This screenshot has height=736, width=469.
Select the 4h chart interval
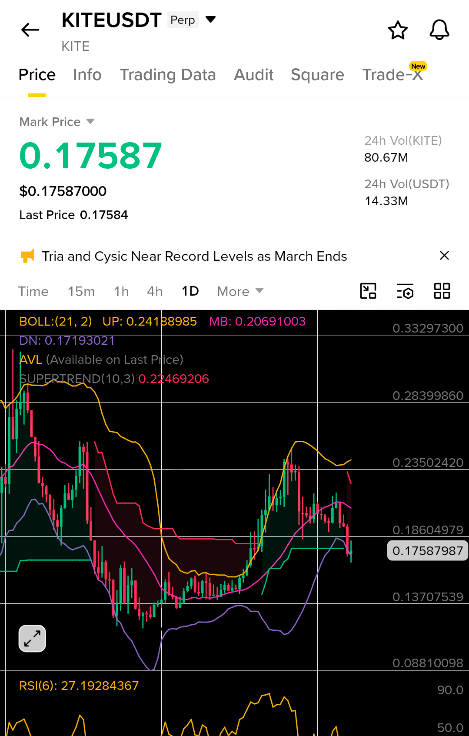point(155,291)
